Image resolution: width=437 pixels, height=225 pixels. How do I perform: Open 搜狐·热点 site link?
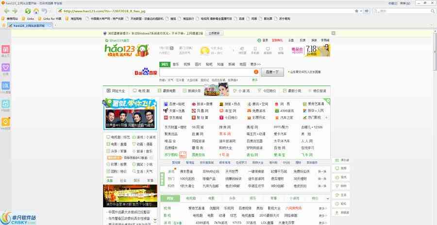pyautogui.click(x=230, y=104)
